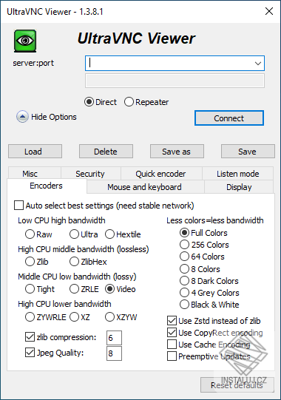Choose the XZ encoder option
The image size is (281, 400).
pyautogui.click(x=74, y=317)
